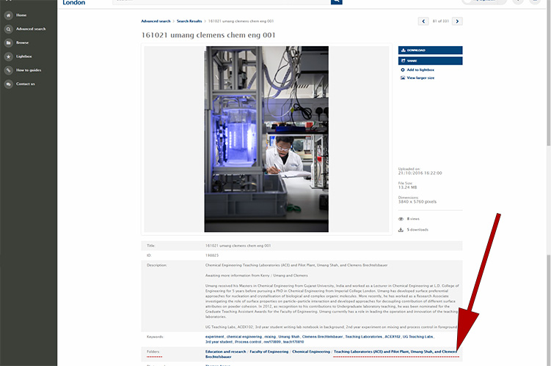Open the Browse section in sidebar
The image size is (551, 366).
pyautogui.click(x=22, y=42)
